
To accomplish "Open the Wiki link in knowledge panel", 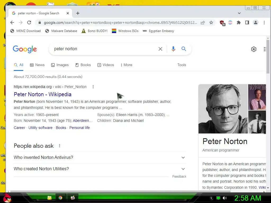I will [262, 187].
